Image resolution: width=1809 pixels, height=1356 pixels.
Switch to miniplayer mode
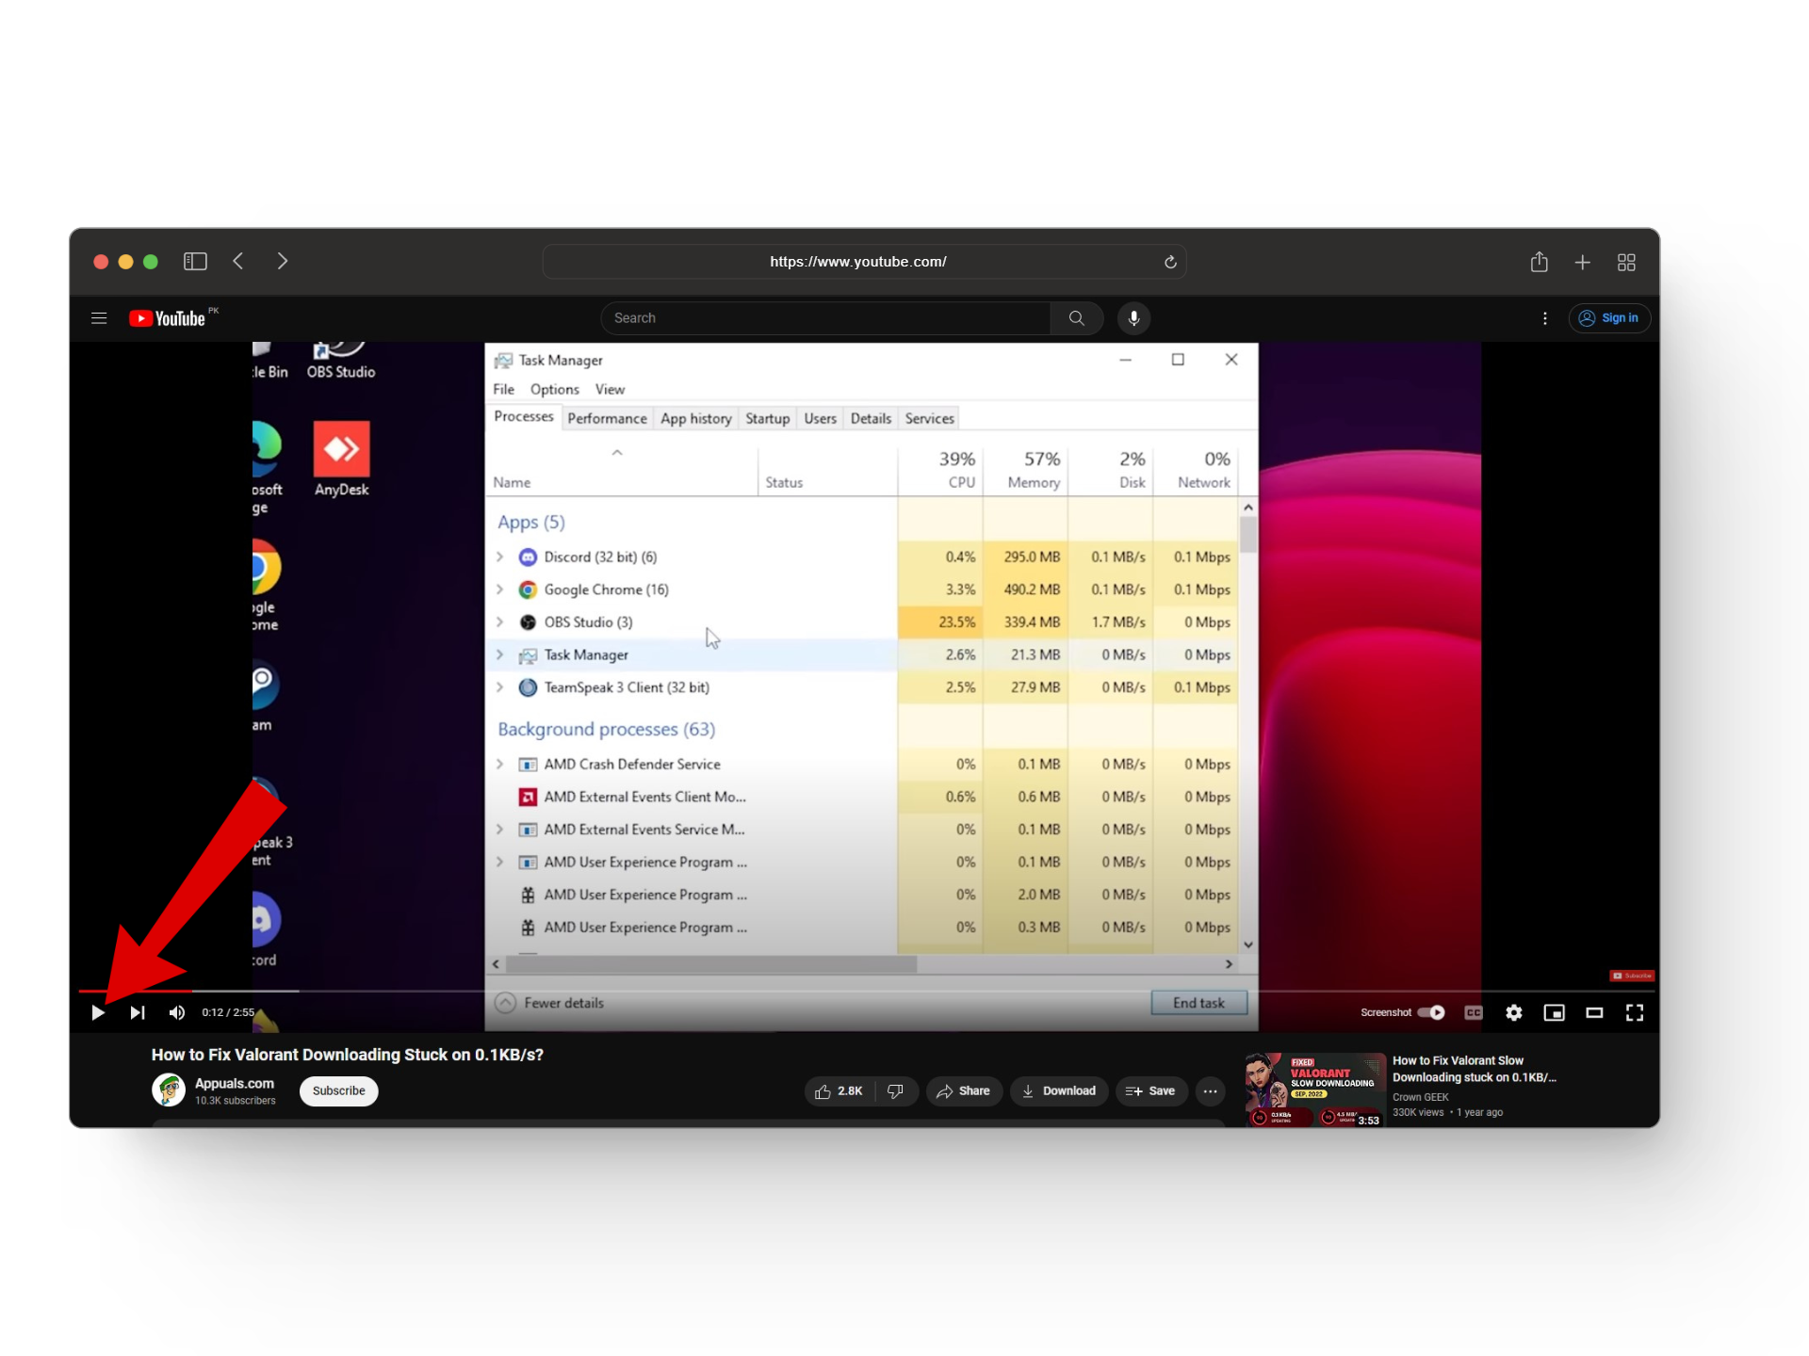coord(1554,1012)
